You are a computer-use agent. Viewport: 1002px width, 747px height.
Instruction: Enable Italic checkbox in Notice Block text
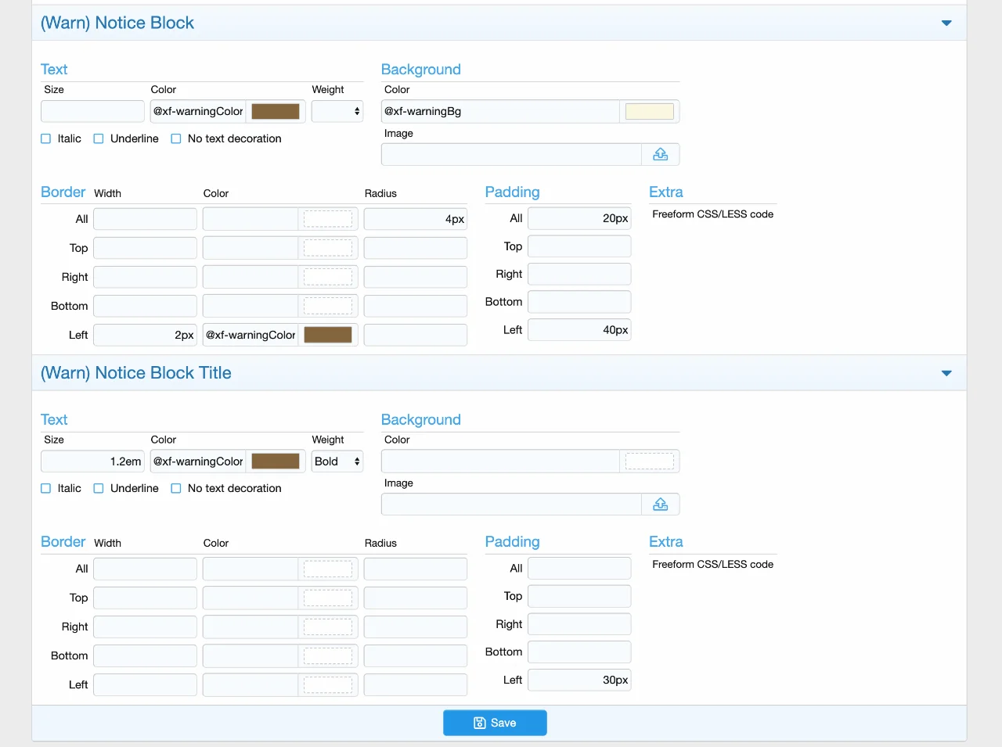[46, 139]
